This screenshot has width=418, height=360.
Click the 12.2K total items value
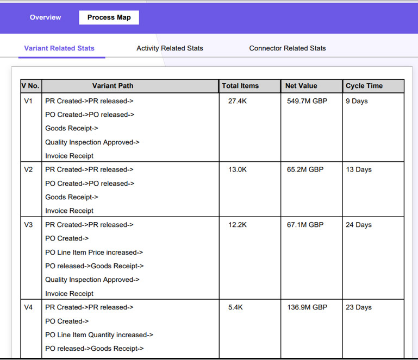point(237,225)
